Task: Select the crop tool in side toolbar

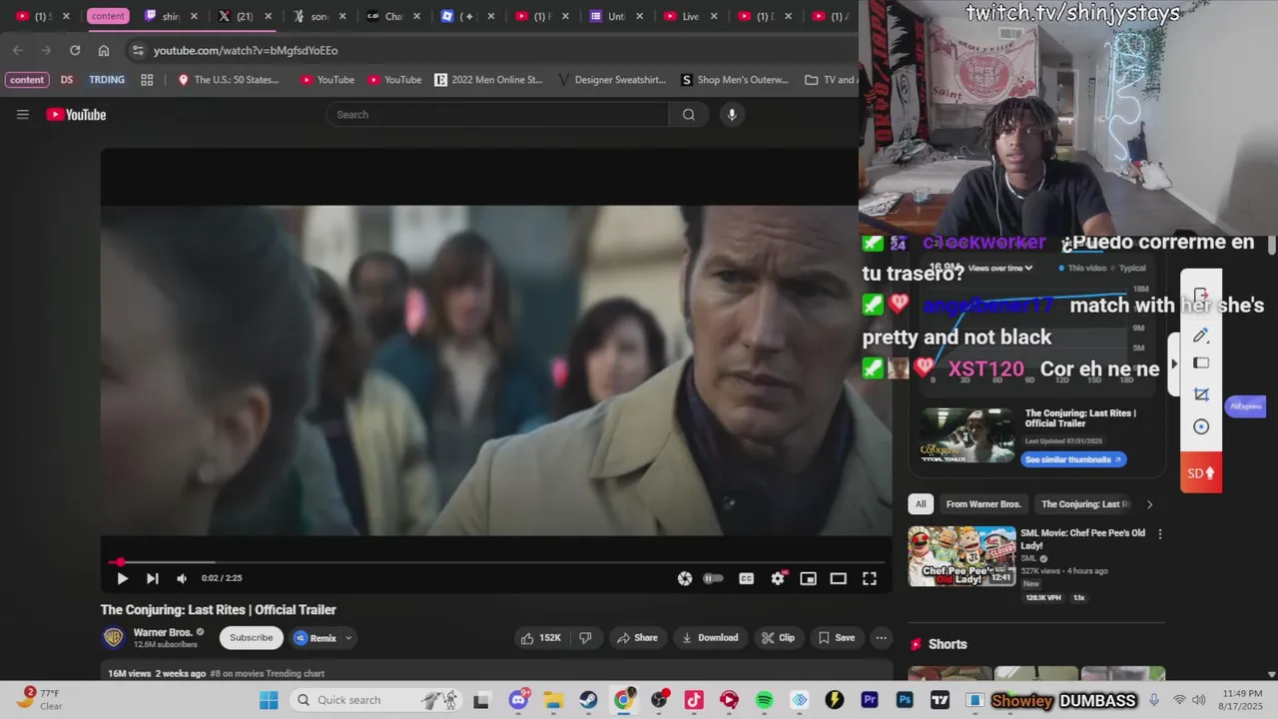Action: [1201, 394]
